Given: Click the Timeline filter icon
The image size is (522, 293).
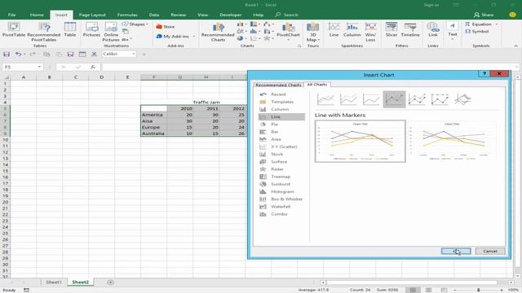Looking at the screenshot, I should click(410, 29).
